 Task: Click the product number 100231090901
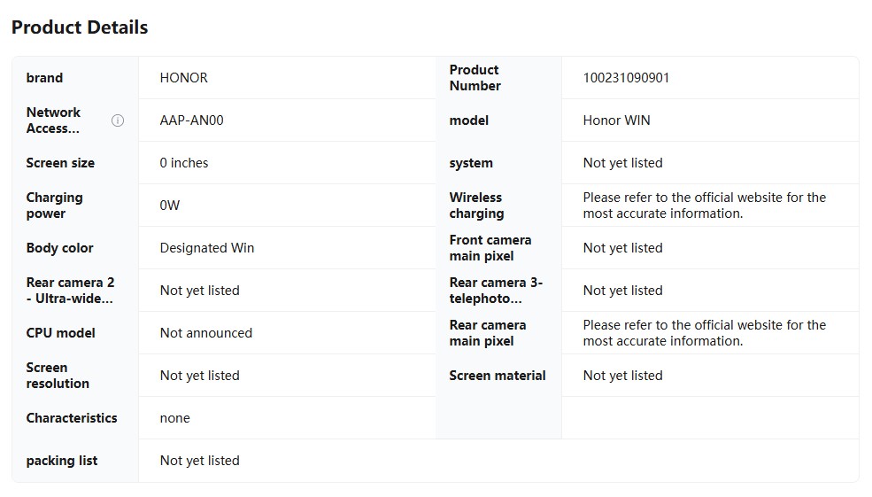(626, 78)
